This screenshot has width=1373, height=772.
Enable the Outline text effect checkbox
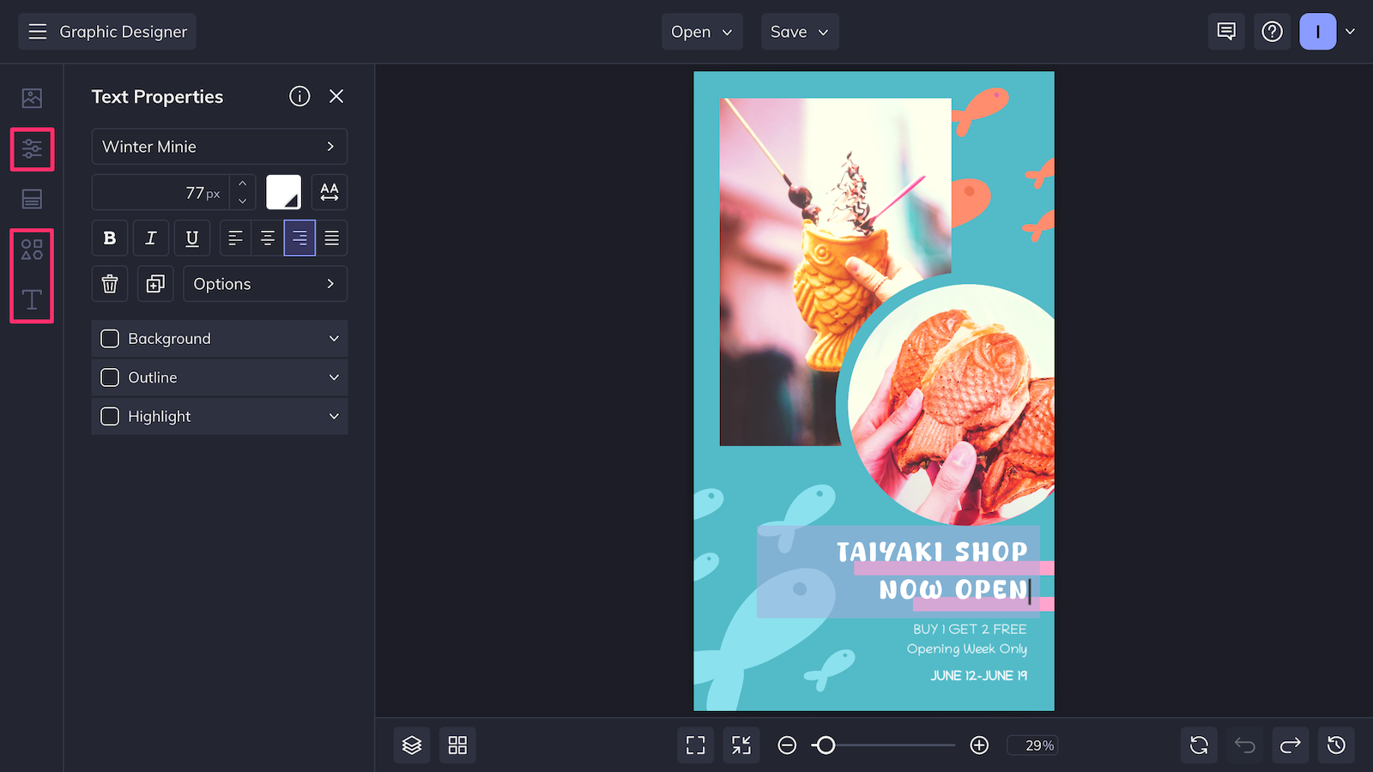pos(110,377)
